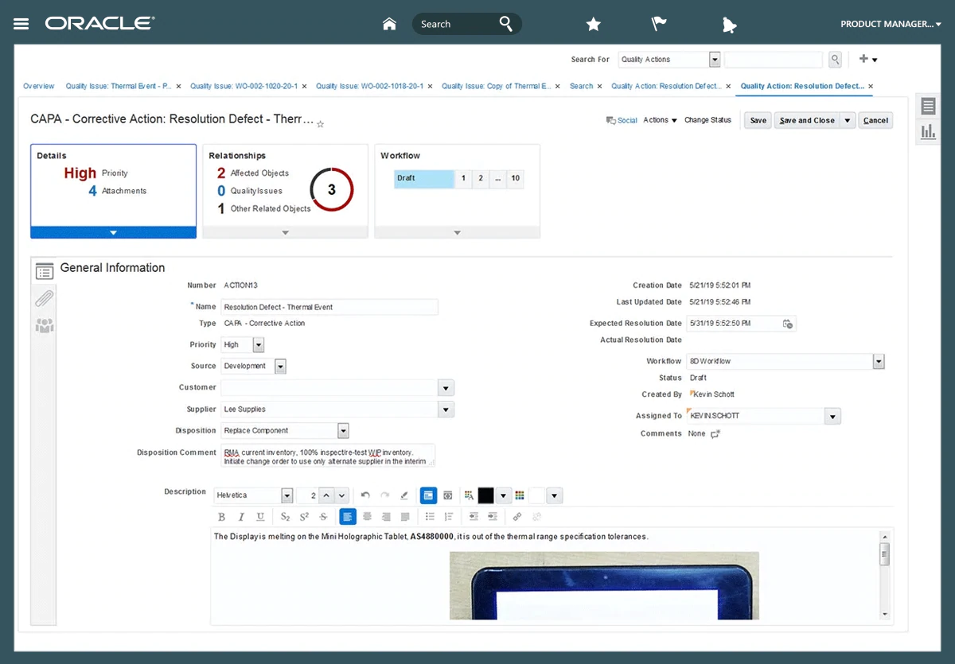
Task: Open the Favorites star icon
Action: (593, 24)
